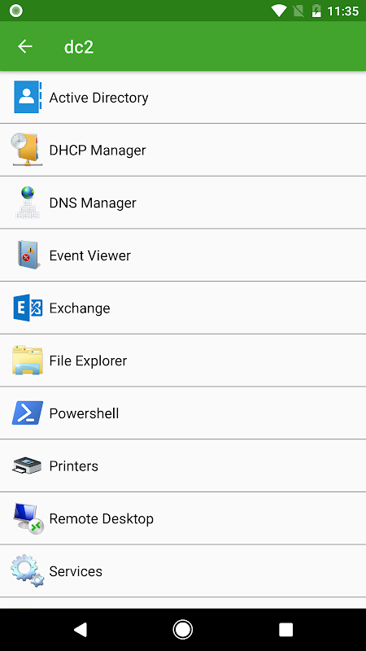
Task: Select the Printers device icon
Action: pos(27,465)
